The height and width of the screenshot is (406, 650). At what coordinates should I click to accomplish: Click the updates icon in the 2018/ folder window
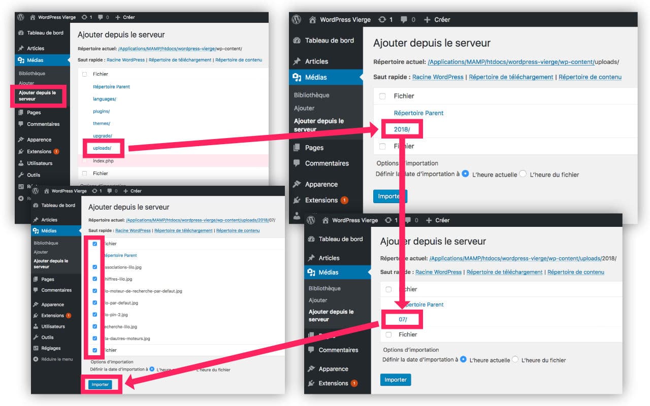[382, 20]
